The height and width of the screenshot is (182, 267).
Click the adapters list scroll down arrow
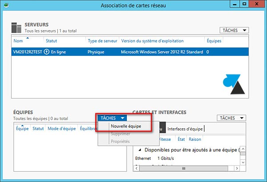coord(243,162)
